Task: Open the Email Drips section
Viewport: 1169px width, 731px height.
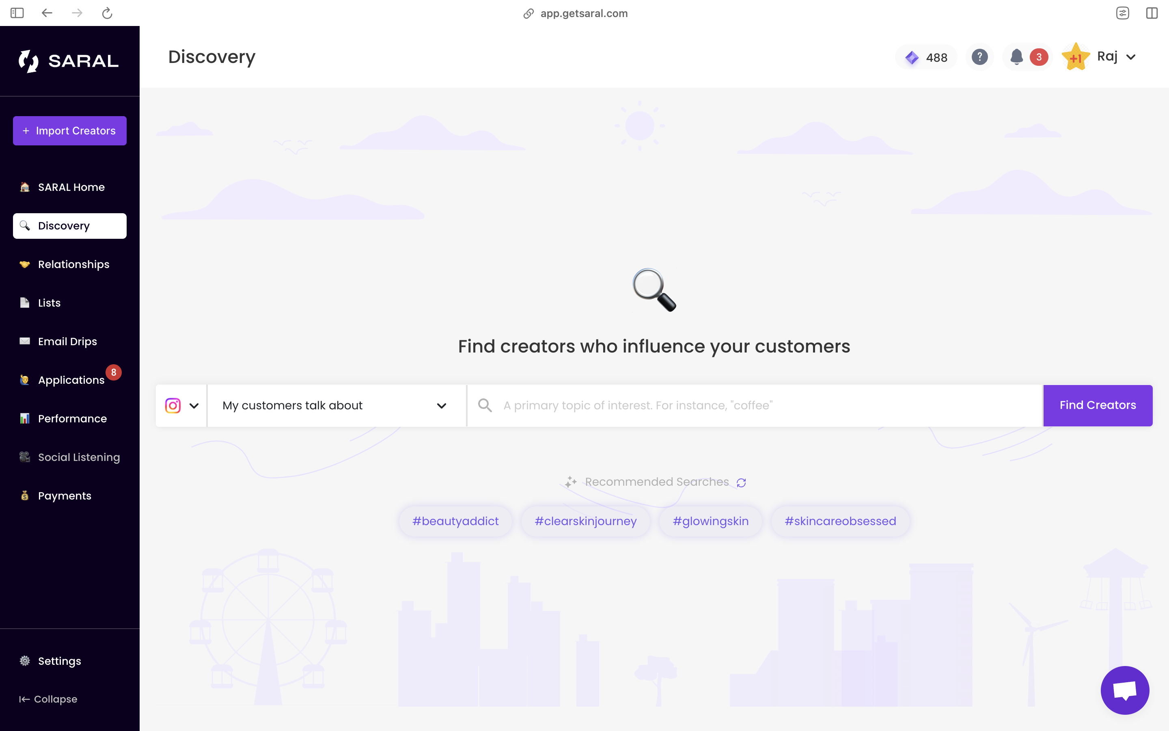Action: pyautogui.click(x=67, y=341)
